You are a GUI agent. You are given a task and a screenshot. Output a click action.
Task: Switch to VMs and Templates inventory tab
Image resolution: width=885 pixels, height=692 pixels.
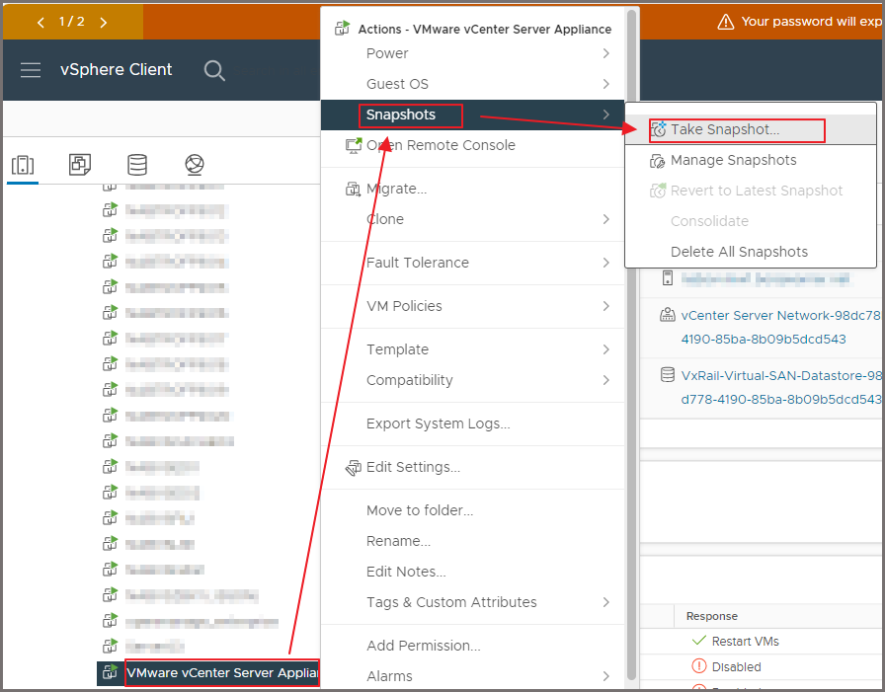pyautogui.click(x=80, y=165)
